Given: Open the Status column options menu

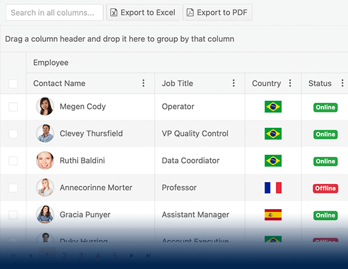Looking at the screenshot, I should (342, 83).
